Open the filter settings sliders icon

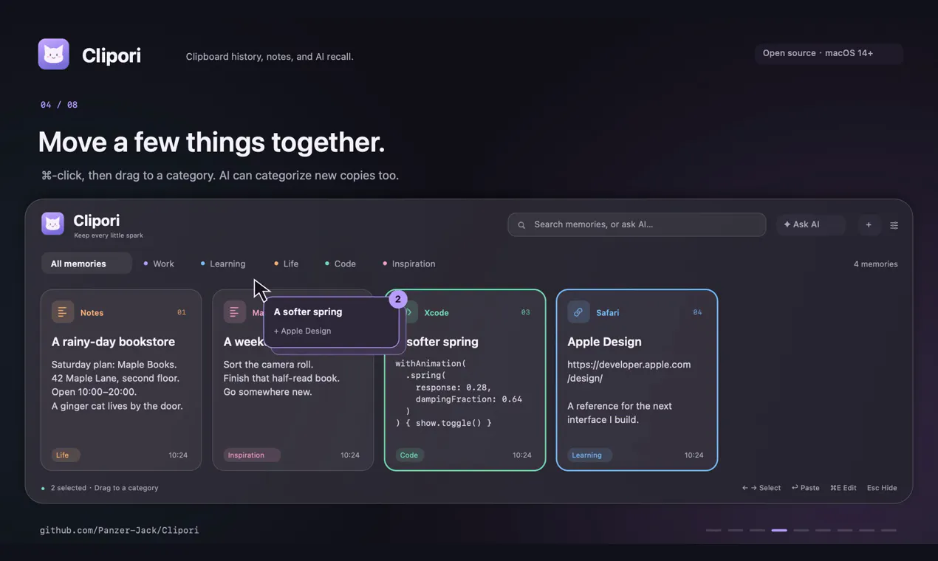(x=894, y=225)
